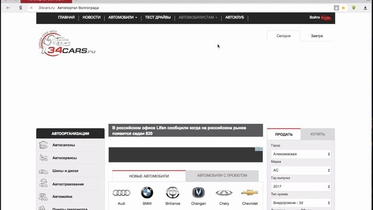Select the Brilliance brand logo

[x=173, y=192]
